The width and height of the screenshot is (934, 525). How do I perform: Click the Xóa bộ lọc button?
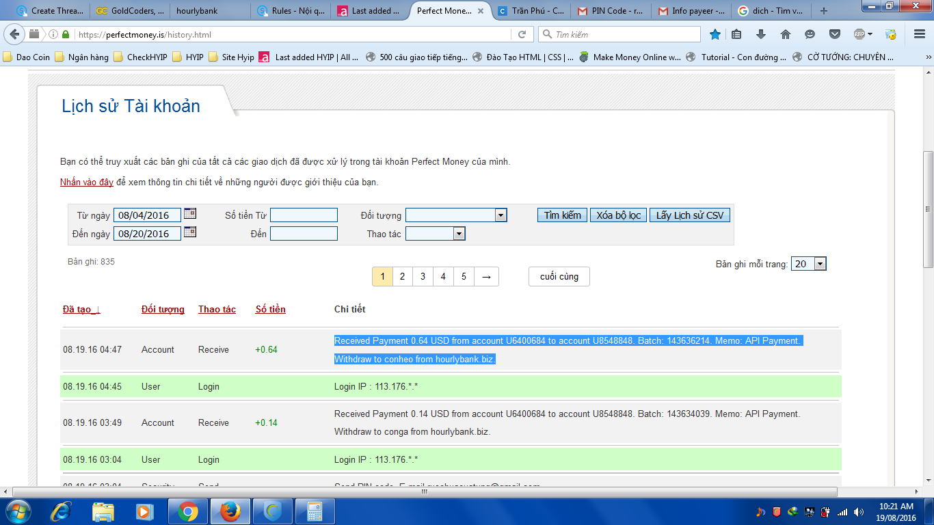pyautogui.click(x=618, y=215)
